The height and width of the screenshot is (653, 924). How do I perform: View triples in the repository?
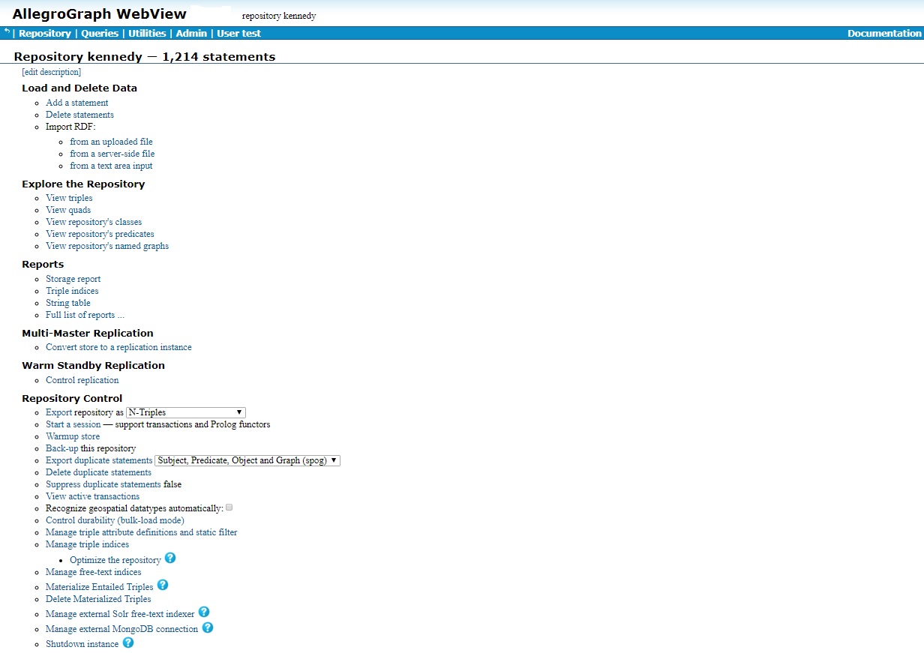point(69,197)
